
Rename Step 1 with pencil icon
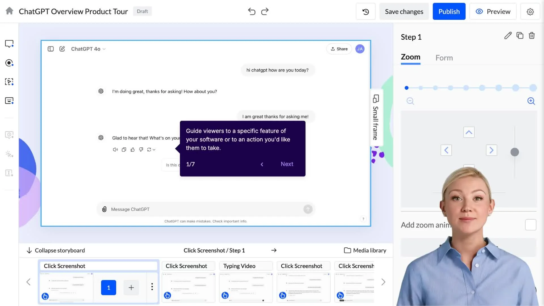pos(508,35)
